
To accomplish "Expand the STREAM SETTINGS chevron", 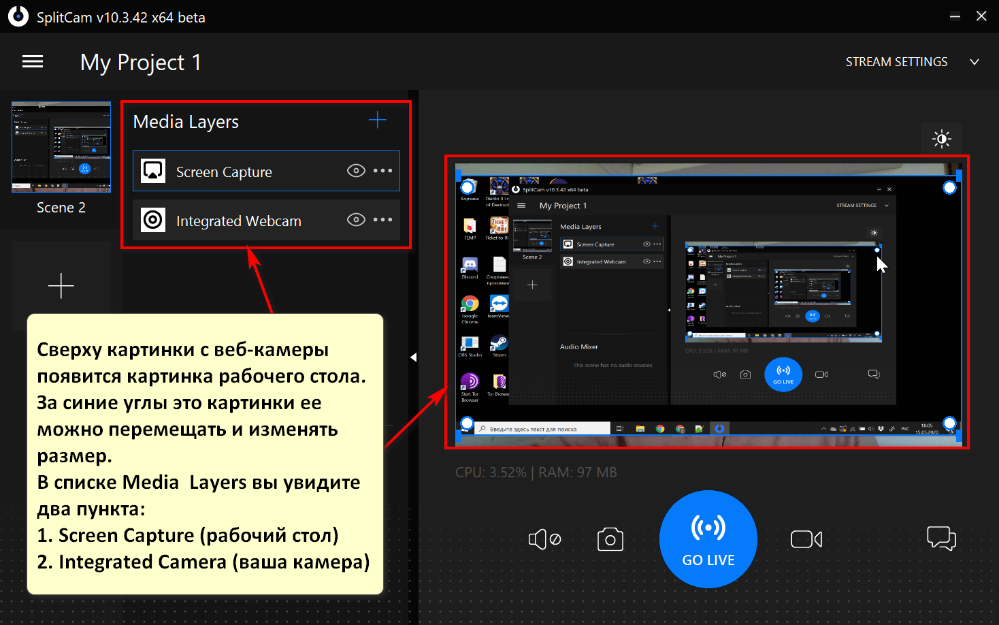I will coord(975,62).
